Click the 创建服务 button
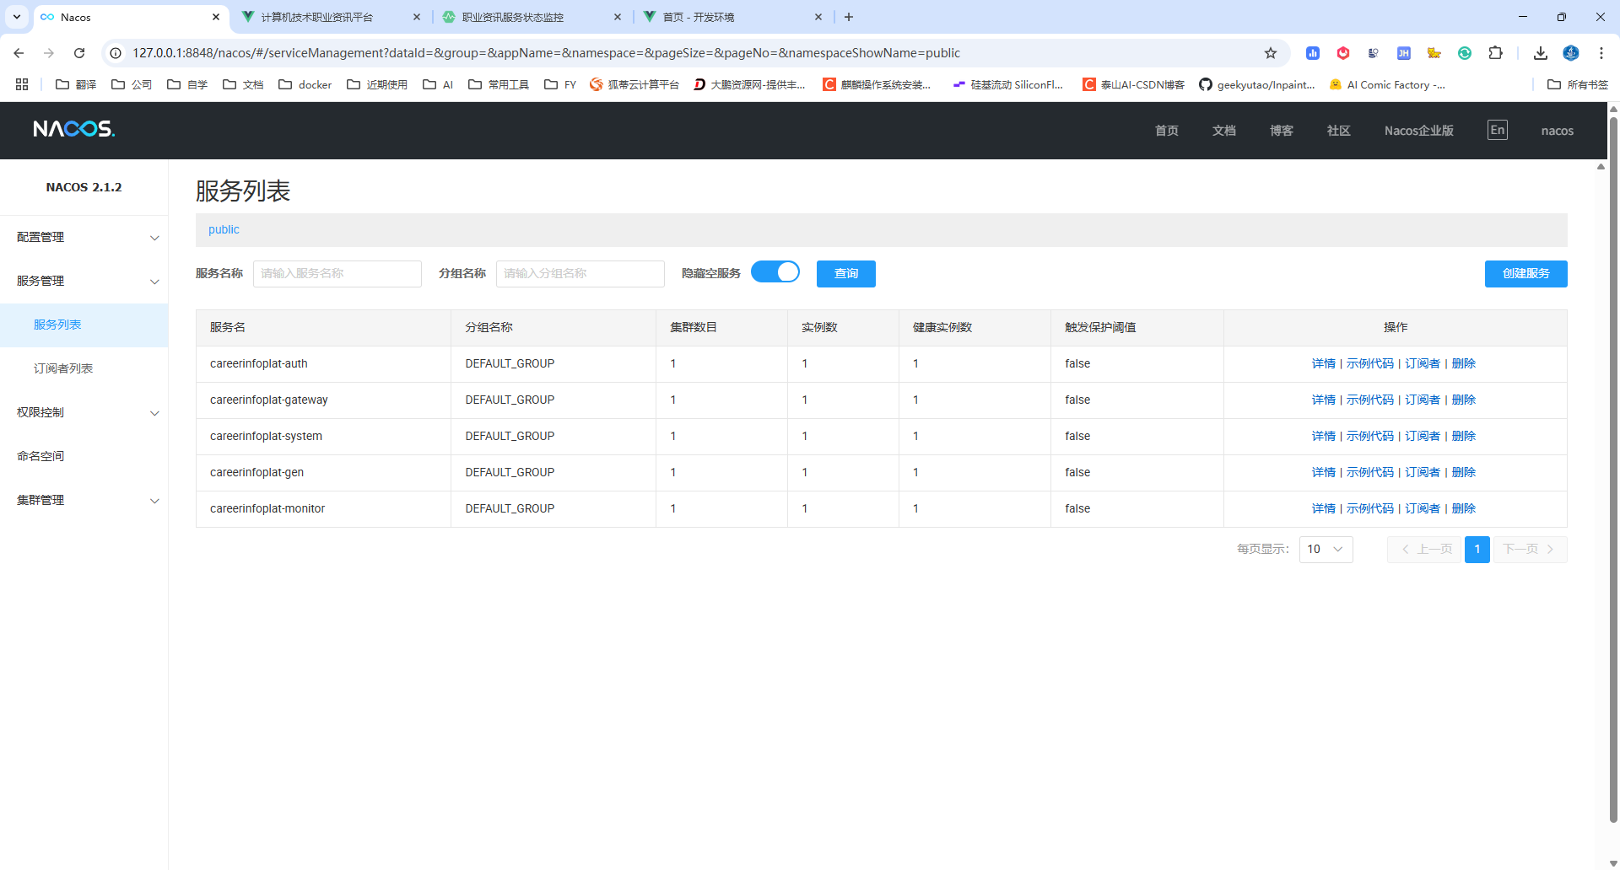 point(1525,274)
